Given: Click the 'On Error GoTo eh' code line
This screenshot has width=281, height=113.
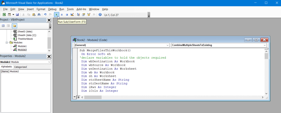Looking at the screenshot, I should coord(96,54).
